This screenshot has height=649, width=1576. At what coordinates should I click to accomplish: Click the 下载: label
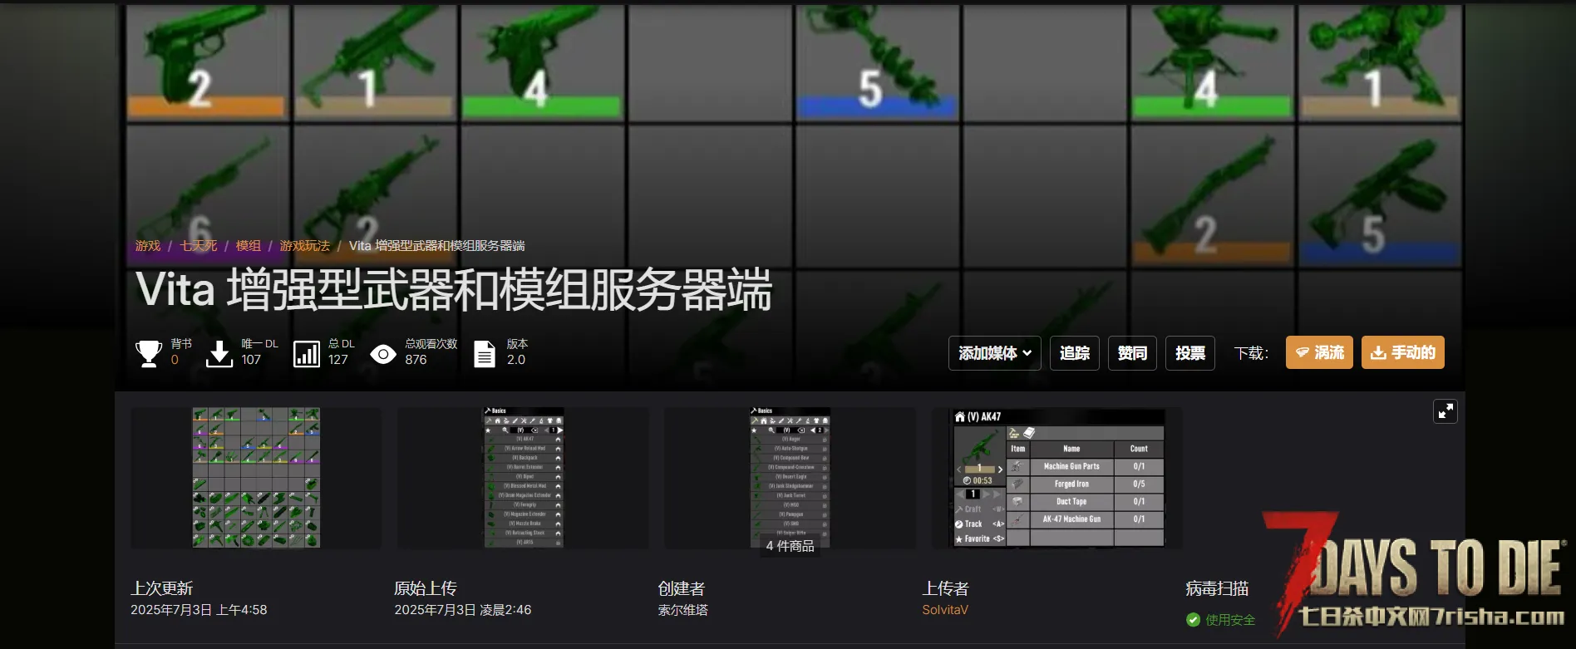click(1251, 353)
